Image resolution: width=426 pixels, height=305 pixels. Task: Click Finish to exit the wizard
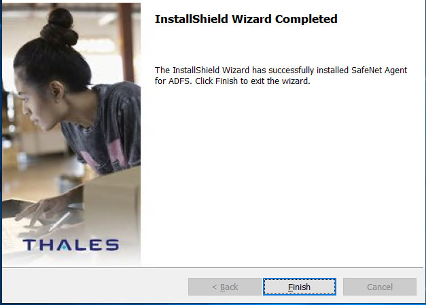(x=300, y=287)
